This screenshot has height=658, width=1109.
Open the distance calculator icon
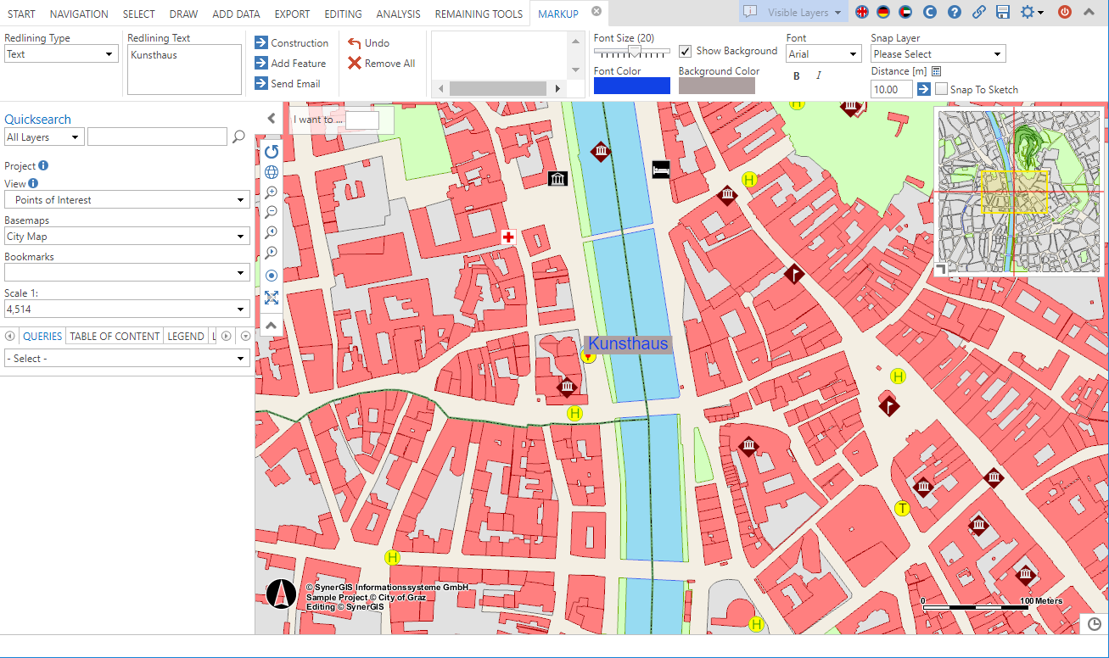(x=937, y=72)
